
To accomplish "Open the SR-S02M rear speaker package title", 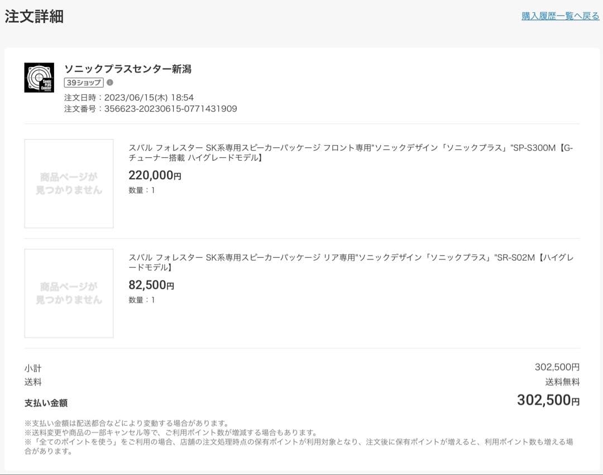I will point(351,262).
